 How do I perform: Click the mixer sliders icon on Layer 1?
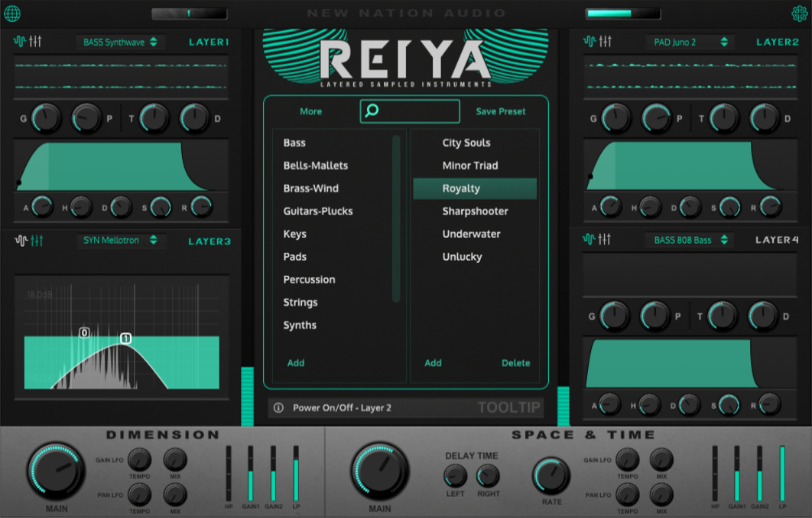(36, 42)
